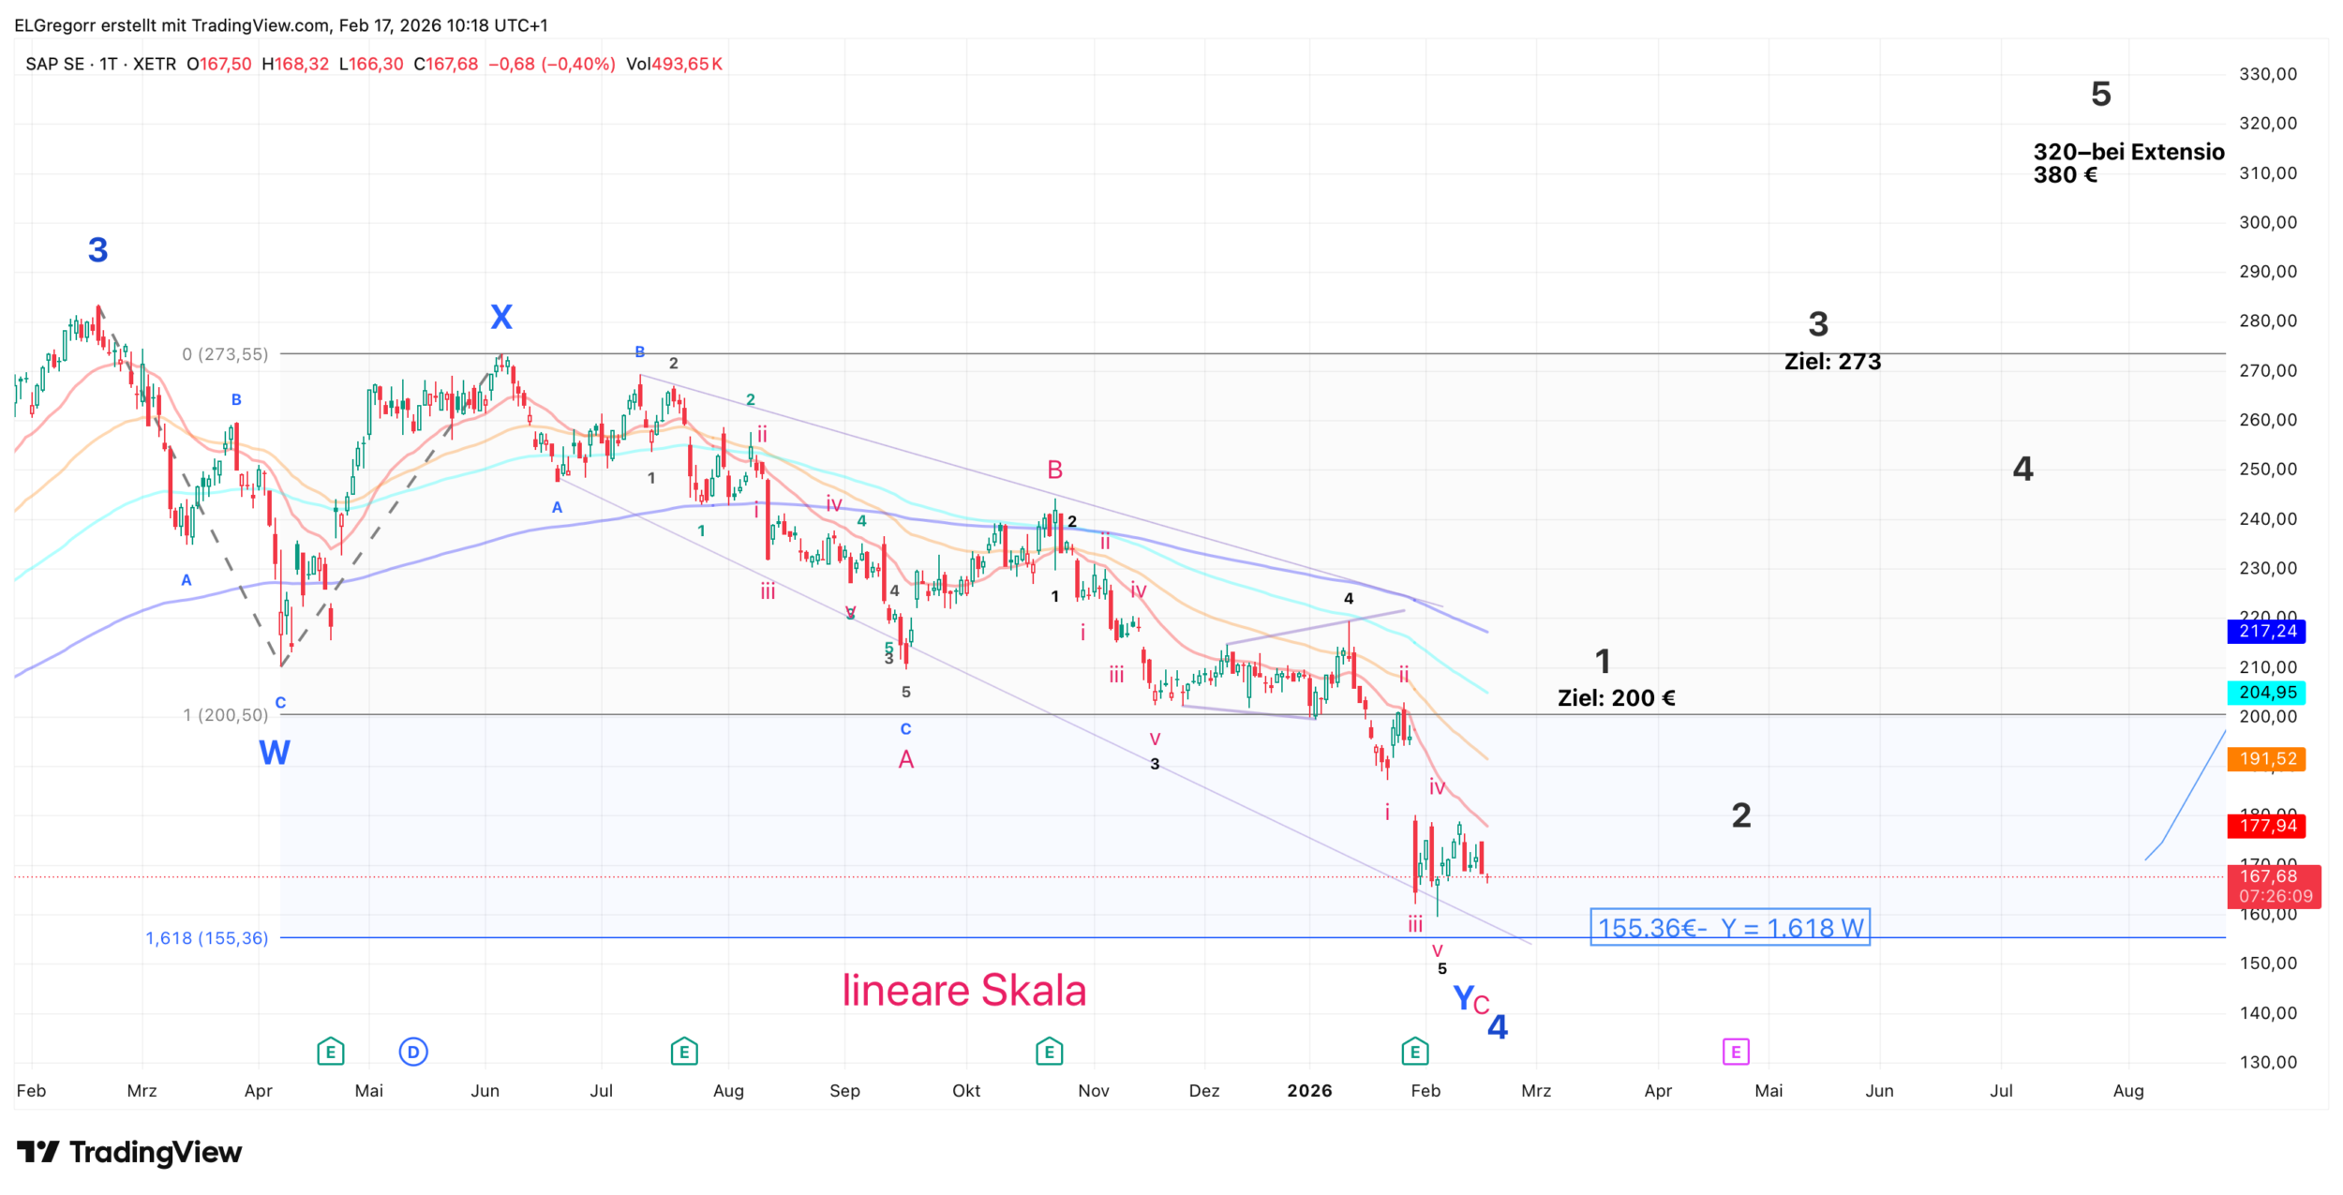Click the green earnings marker before Mai
Viewport: 2343px width, 1195px height.
tap(330, 1052)
